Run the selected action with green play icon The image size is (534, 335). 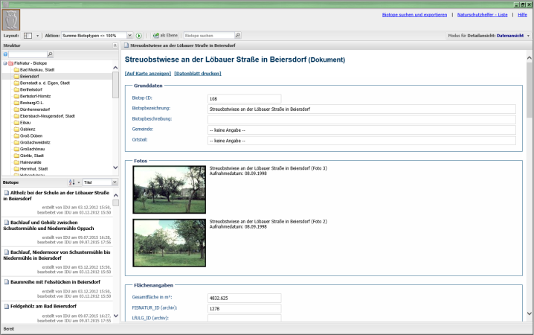[x=139, y=36]
